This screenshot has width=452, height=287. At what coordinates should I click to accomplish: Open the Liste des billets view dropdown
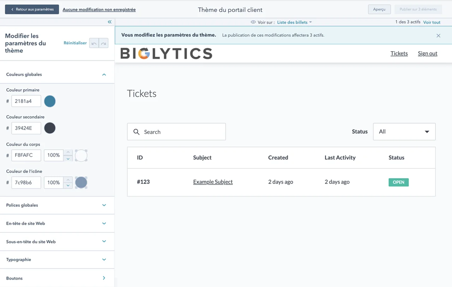pos(294,22)
